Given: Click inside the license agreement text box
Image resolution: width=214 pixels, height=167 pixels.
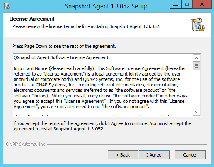Looking at the screenshot, I should tap(103, 85).
